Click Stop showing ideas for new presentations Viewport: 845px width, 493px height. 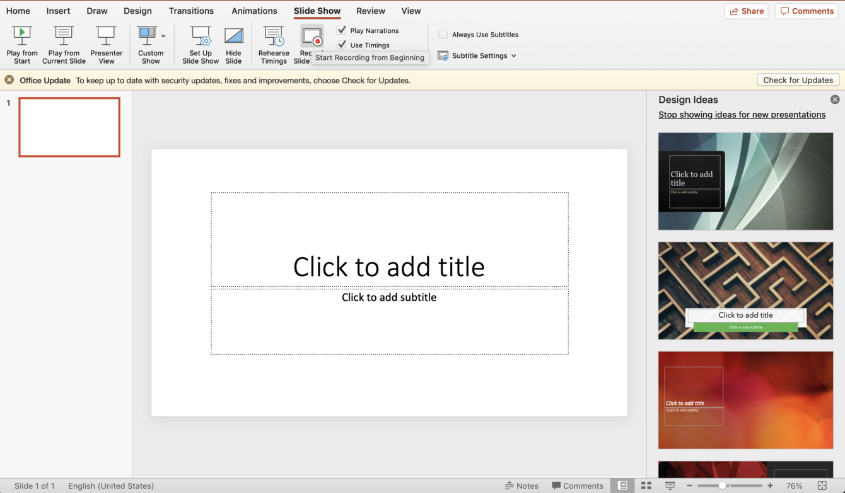point(742,115)
